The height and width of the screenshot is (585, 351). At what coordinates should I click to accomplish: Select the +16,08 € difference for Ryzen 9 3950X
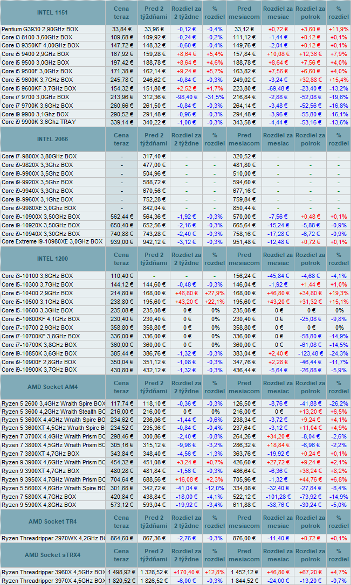click(186, 479)
